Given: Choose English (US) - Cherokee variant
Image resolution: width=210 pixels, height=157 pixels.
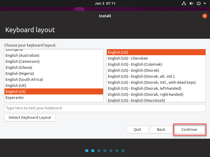Looking at the screenshot, I should [x=156, y=58].
